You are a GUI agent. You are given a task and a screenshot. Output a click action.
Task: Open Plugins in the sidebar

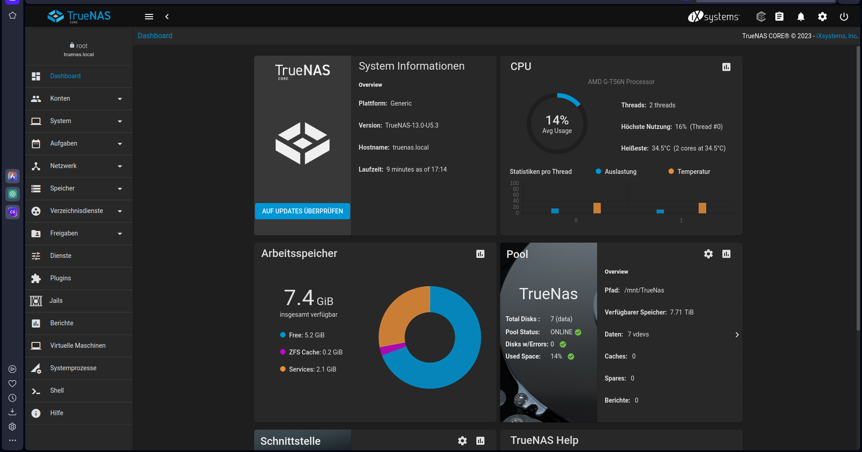(79, 279)
